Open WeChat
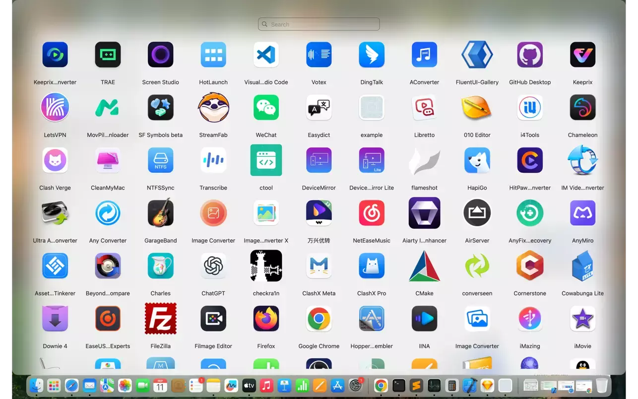 click(266, 107)
